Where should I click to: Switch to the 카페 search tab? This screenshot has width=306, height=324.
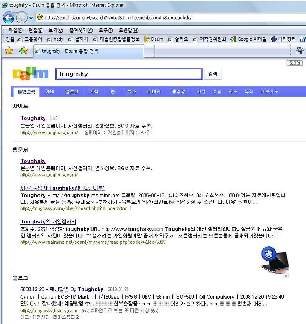49,92
